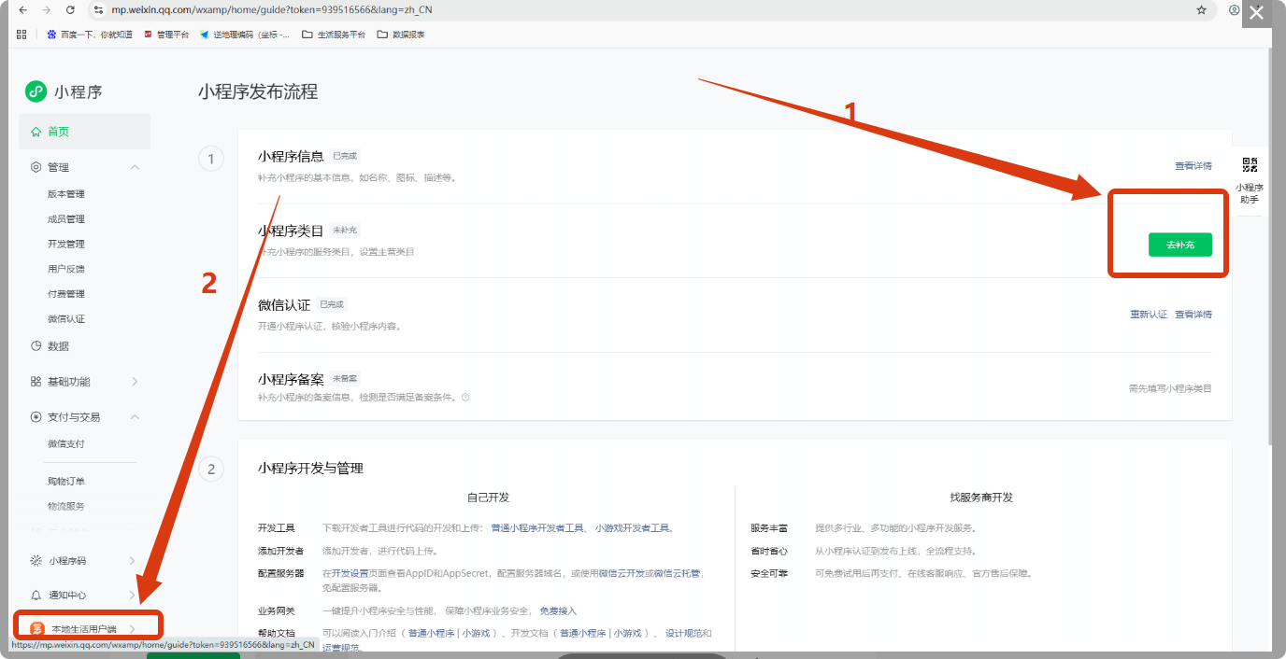Click the 小程序备案 heading text
Image resolution: width=1286 pixels, height=659 pixels.
[291, 379]
